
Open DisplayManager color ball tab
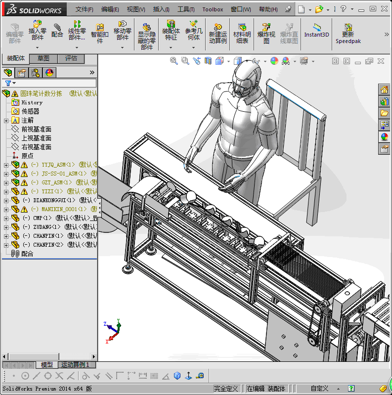49,73
